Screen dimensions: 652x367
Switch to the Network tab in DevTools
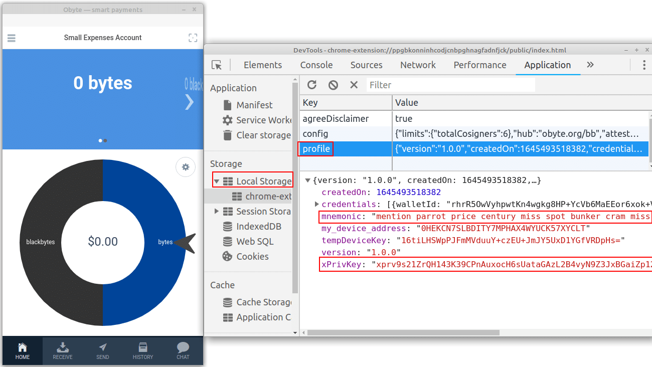(418, 65)
